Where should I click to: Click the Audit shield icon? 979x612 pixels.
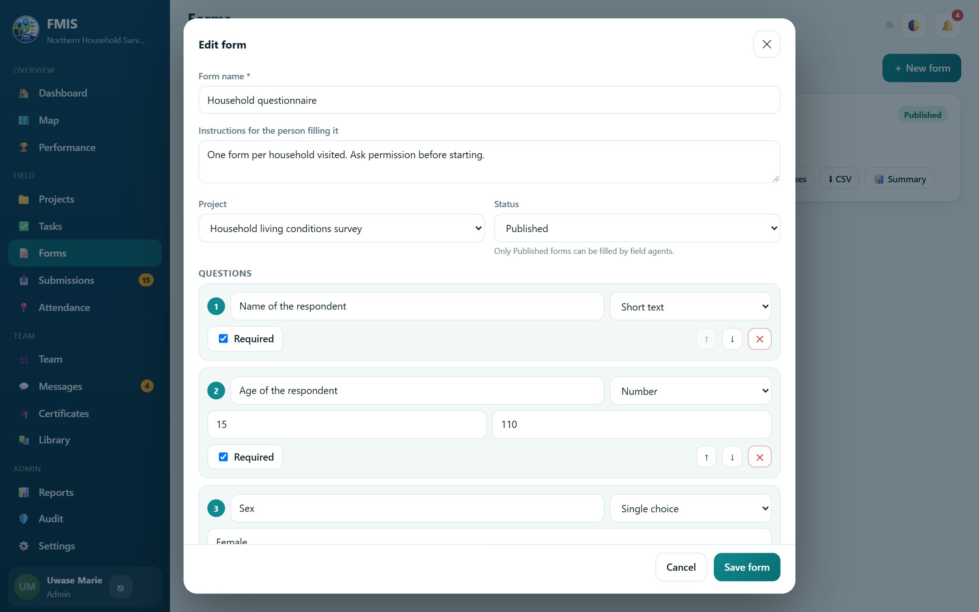click(24, 519)
